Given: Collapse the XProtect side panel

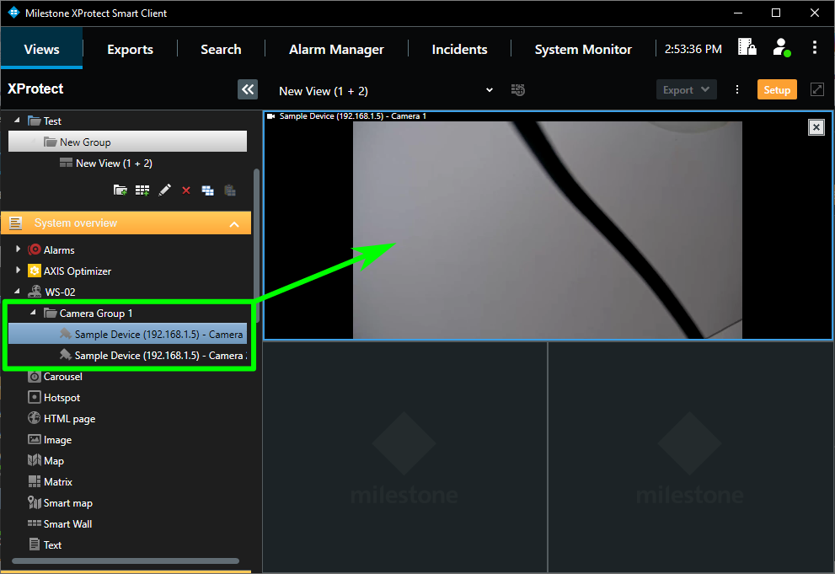Looking at the screenshot, I should (248, 89).
